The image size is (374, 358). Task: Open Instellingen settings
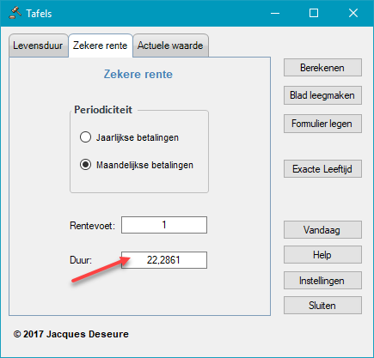tap(322, 281)
